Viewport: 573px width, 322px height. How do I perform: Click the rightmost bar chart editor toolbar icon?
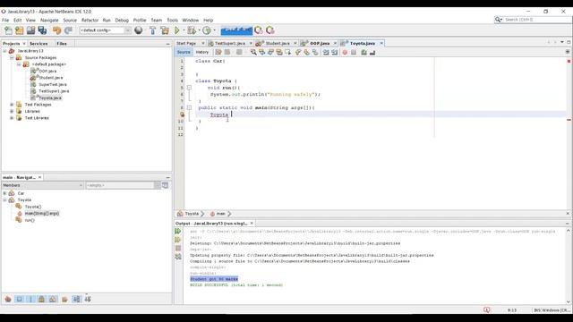(x=372, y=52)
